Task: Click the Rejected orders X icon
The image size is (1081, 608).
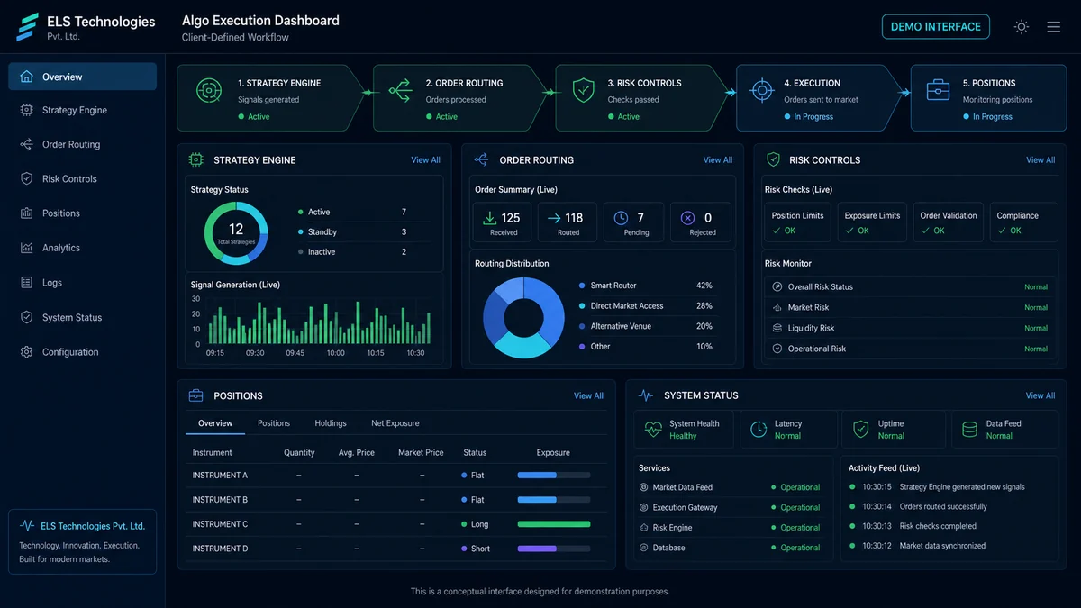Action: click(688, 218)
